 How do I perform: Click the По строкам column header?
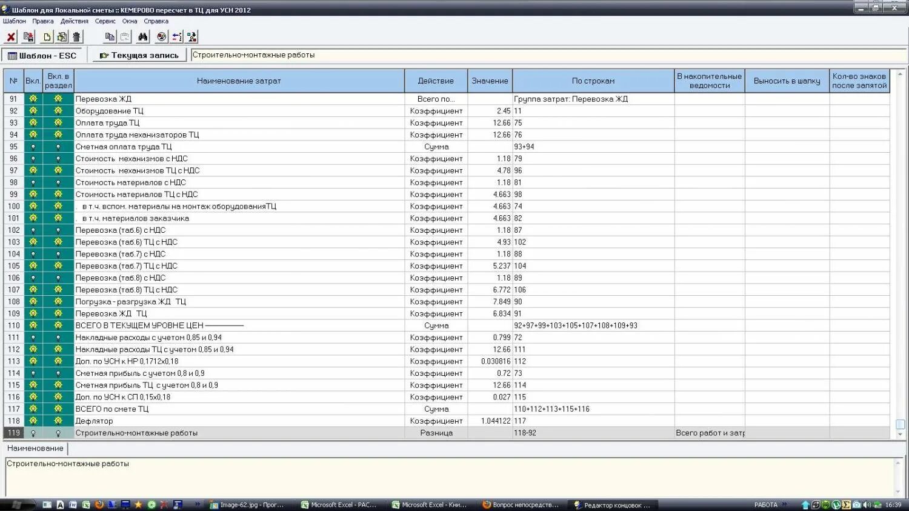(593, 81)
